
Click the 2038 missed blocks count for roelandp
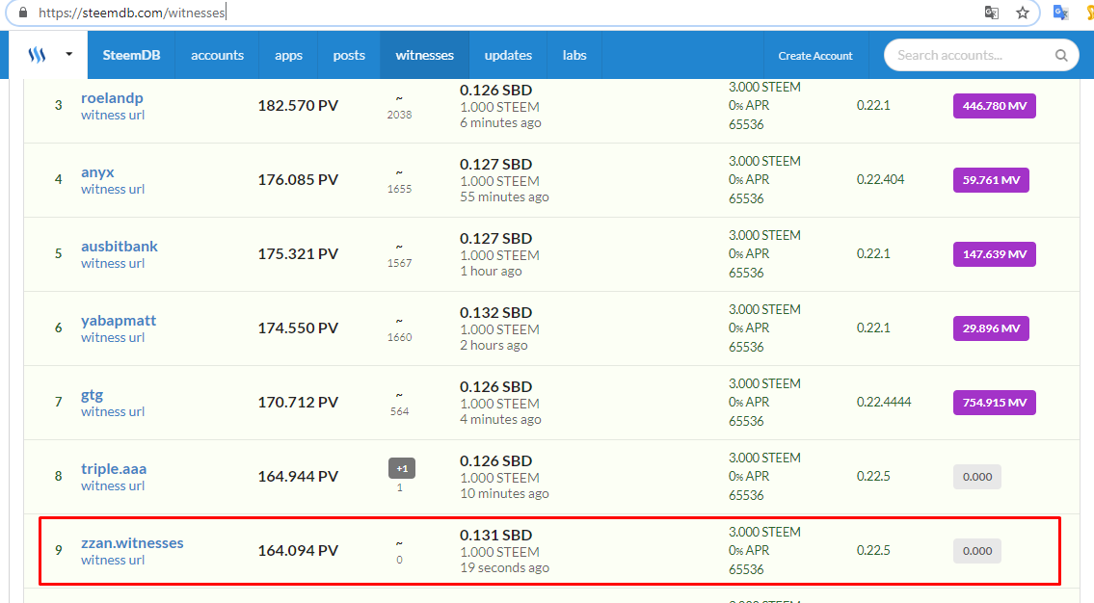399,115
